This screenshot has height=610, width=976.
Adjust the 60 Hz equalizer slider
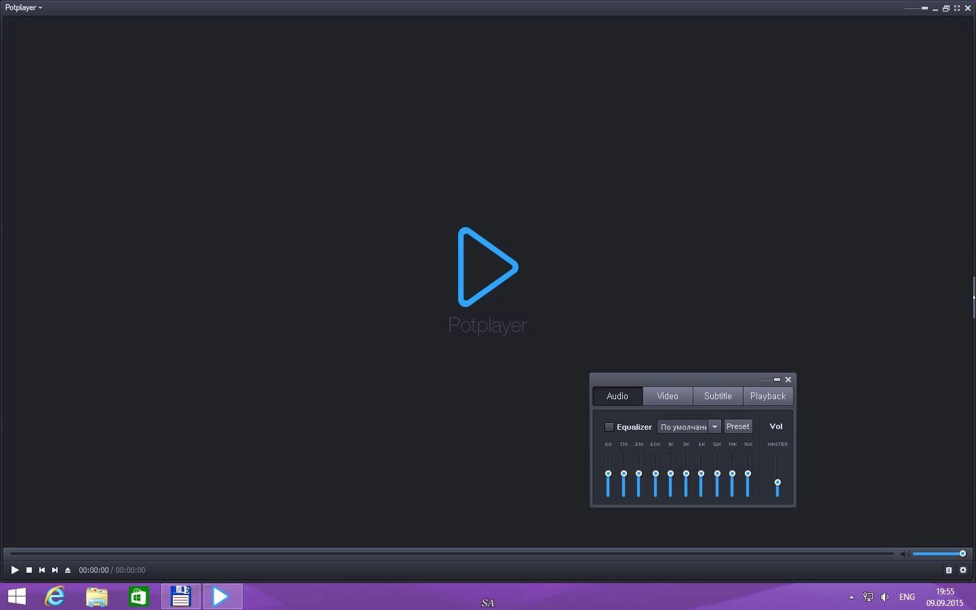[x=608, y=474]
